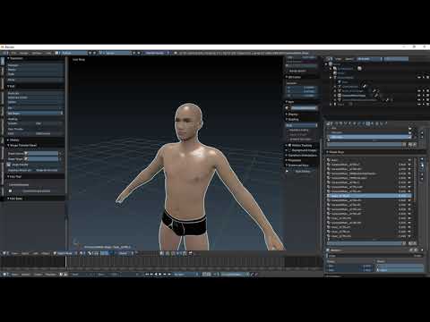Open the File menu
The image size is (430, 322).
point(13,53)
